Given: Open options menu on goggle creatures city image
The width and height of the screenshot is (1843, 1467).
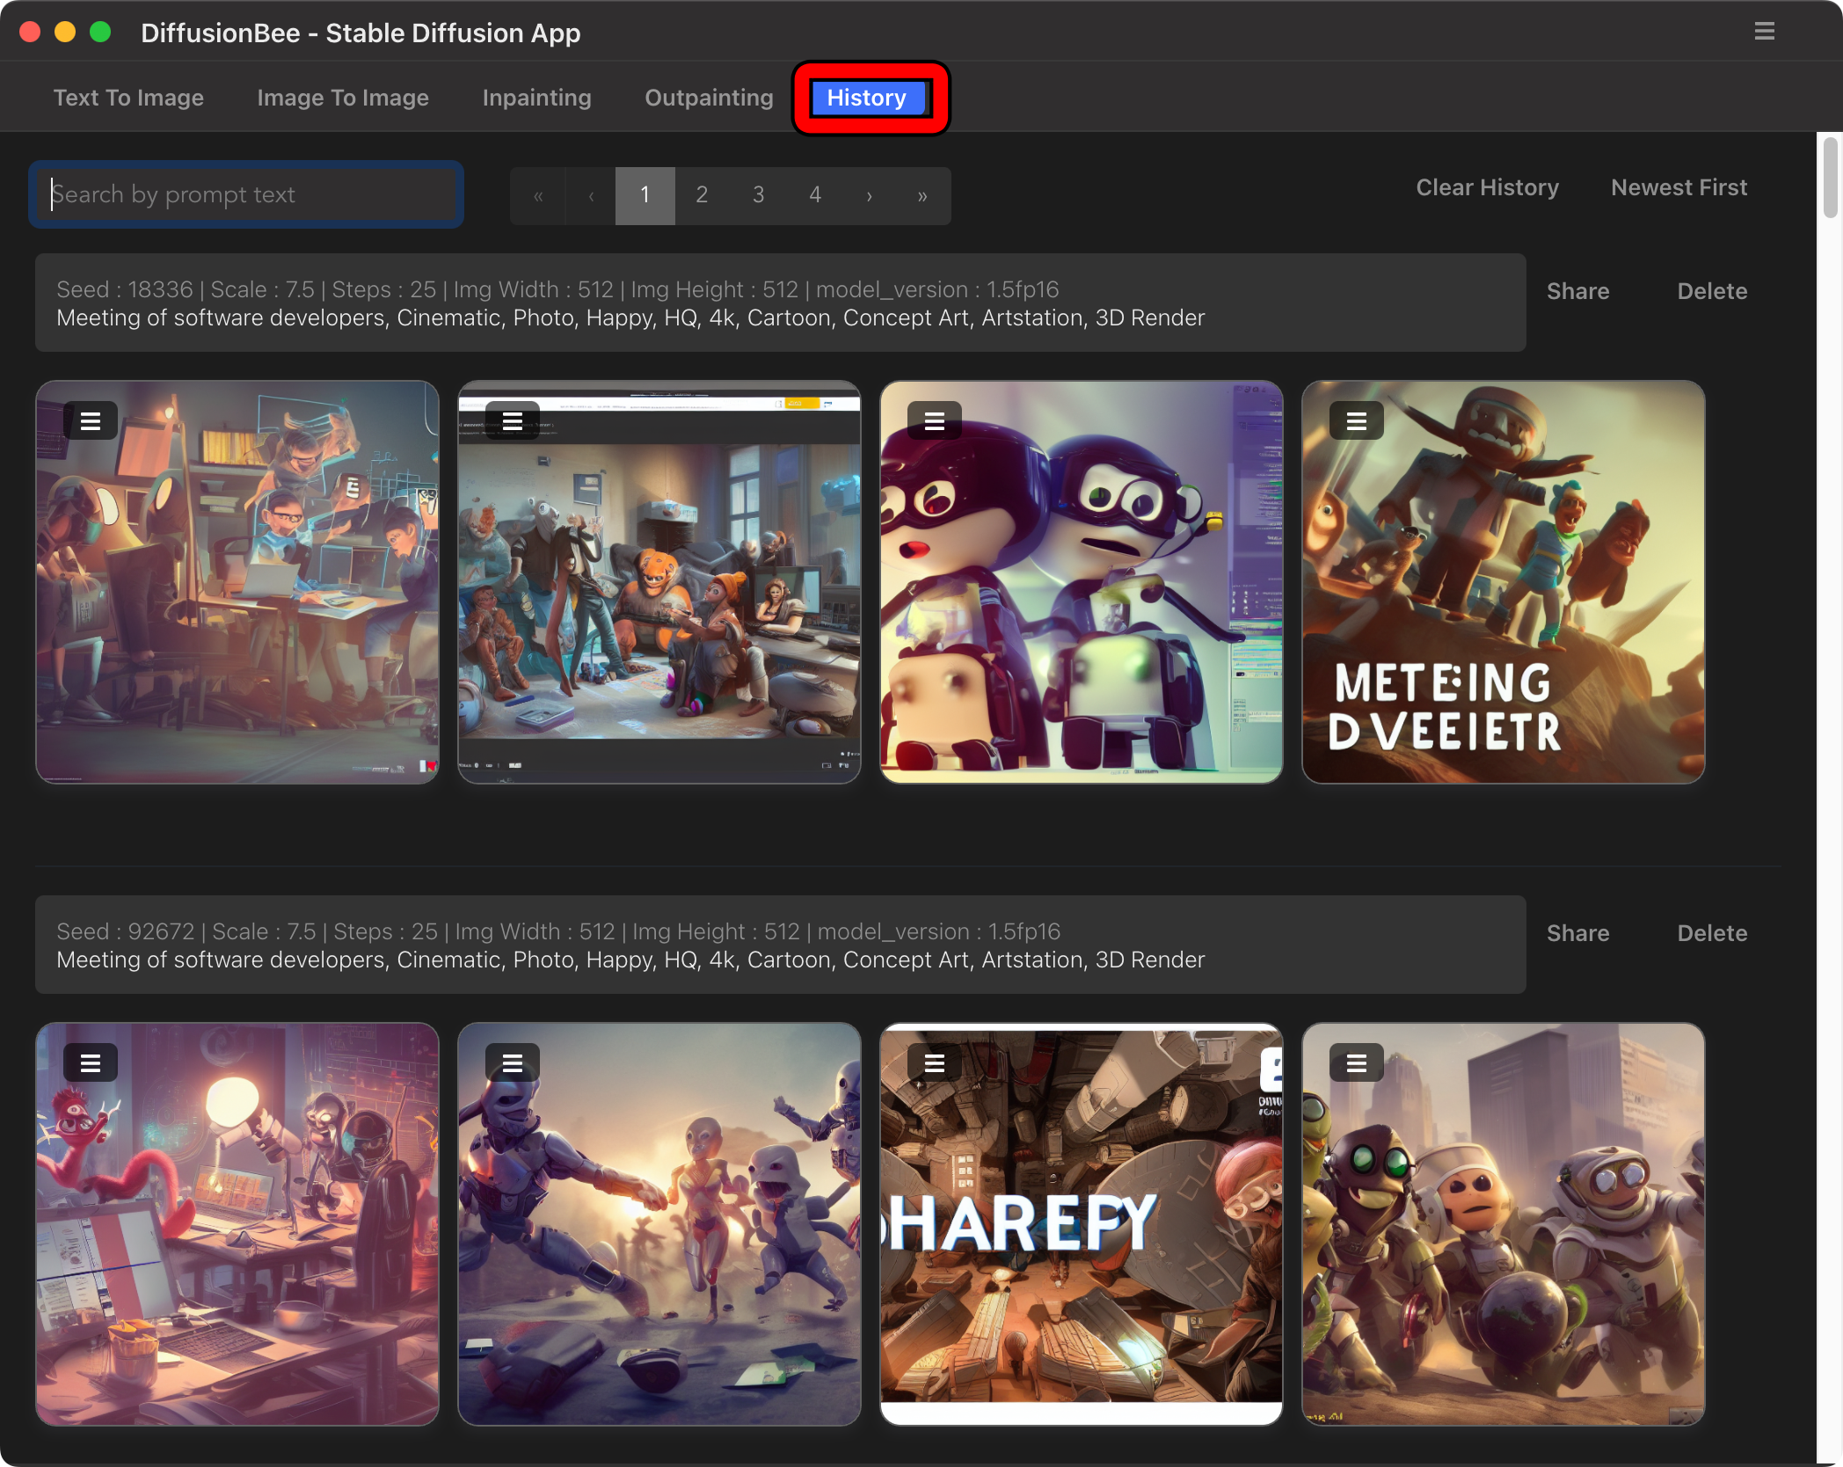Looking at the screenshot, I should click(1356, 1063).
